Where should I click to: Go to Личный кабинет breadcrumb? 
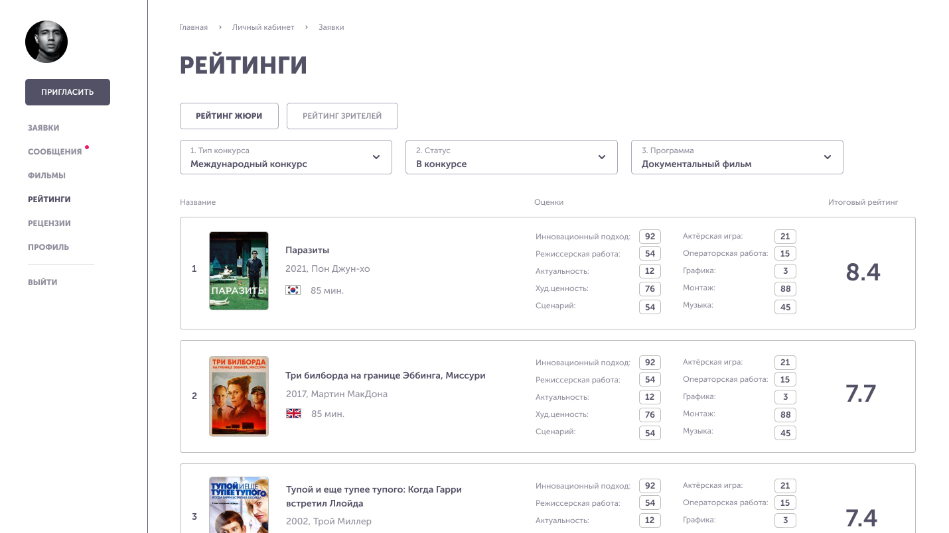point(263,27)
